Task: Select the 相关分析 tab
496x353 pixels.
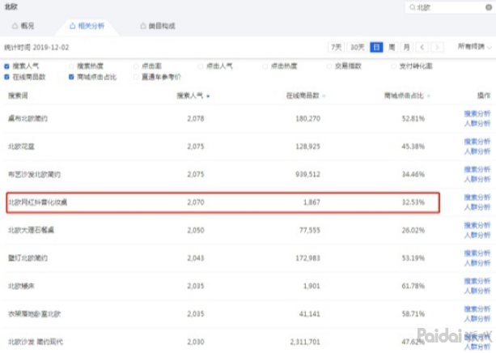Action: (x=87, y=26)
